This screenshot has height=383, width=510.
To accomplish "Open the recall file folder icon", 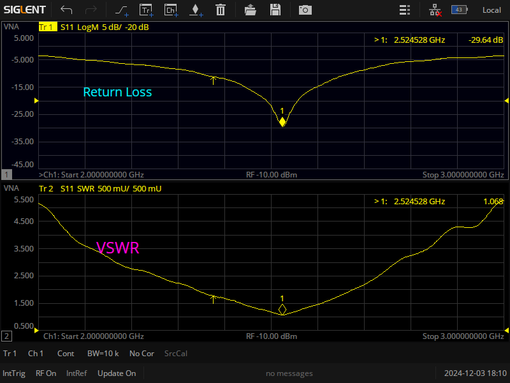I will point(250,10).
